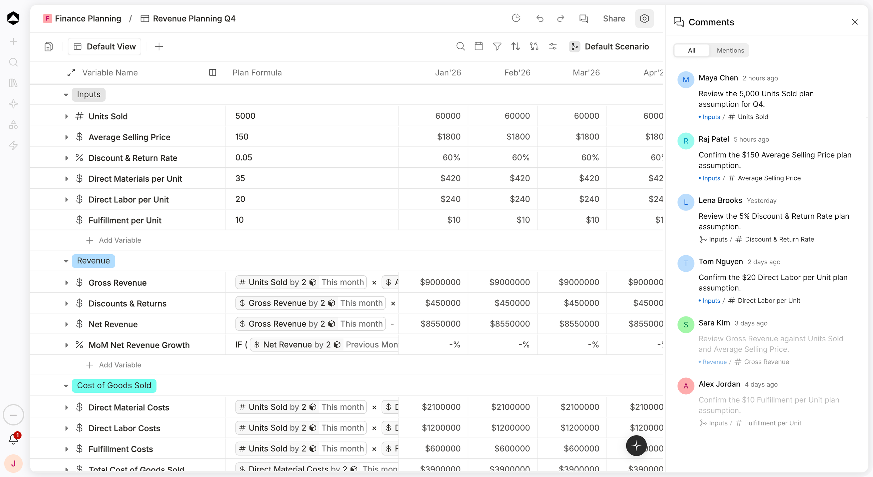Open the Default Scenario selector
The width and height of the screenshot is (873, 477).
tap(609, 46)
